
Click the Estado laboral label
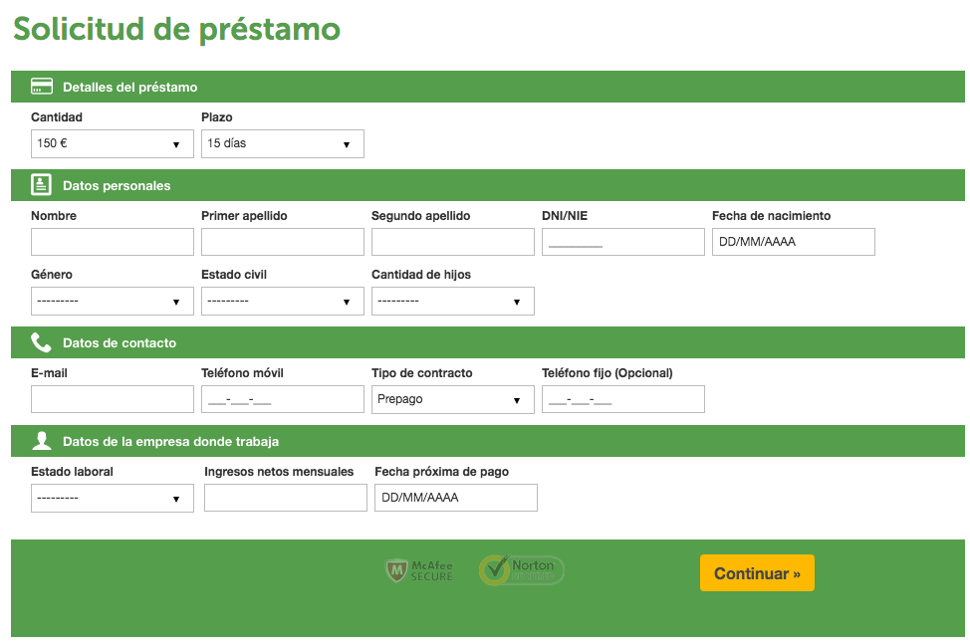[x=72, y=472]
